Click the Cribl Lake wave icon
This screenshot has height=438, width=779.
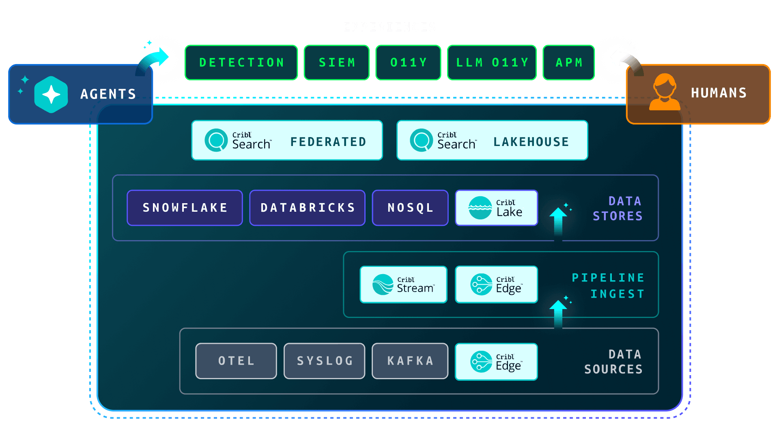(x=480, y=208)
